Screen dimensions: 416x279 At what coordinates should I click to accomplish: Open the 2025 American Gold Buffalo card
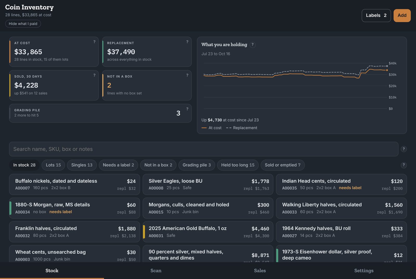[208, 232]
